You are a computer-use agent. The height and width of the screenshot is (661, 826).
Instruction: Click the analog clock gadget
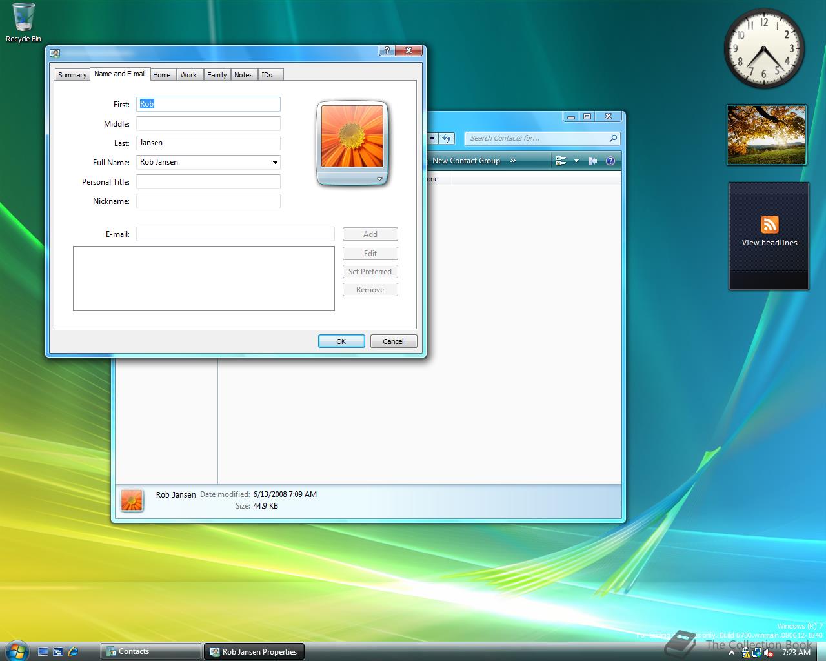point(764,48)
